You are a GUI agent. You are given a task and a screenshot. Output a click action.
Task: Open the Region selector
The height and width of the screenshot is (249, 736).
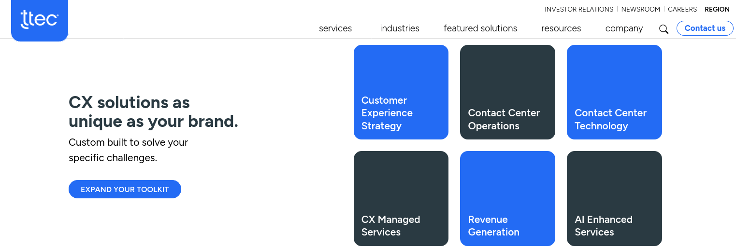pos(717,9)
